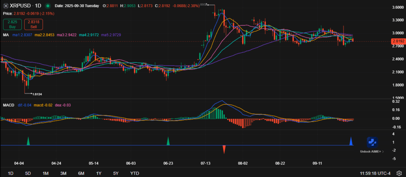Show the YTD time range

135,173
